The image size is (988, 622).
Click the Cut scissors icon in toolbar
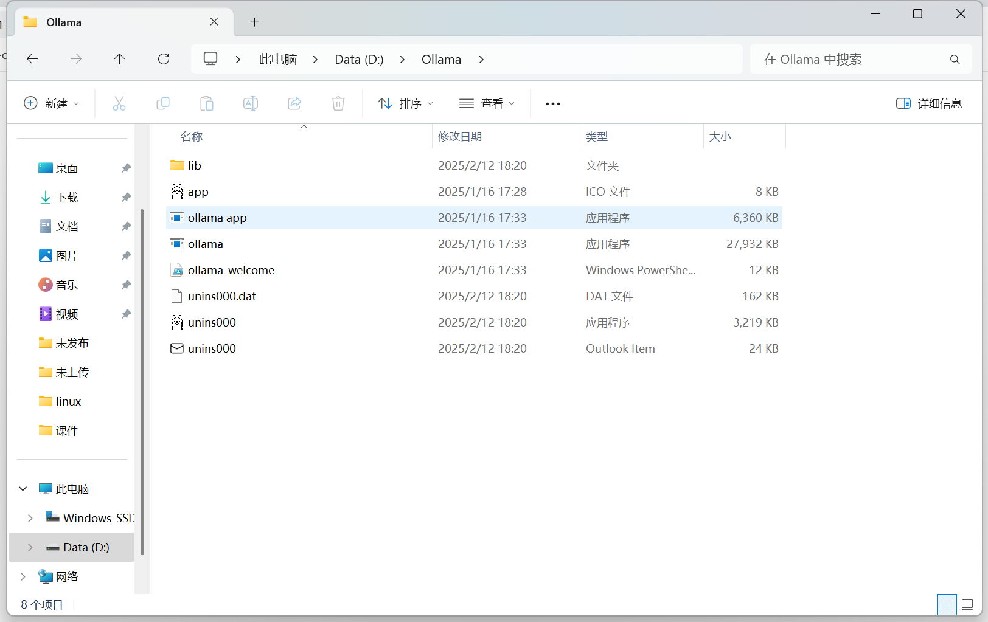point(119,103)
